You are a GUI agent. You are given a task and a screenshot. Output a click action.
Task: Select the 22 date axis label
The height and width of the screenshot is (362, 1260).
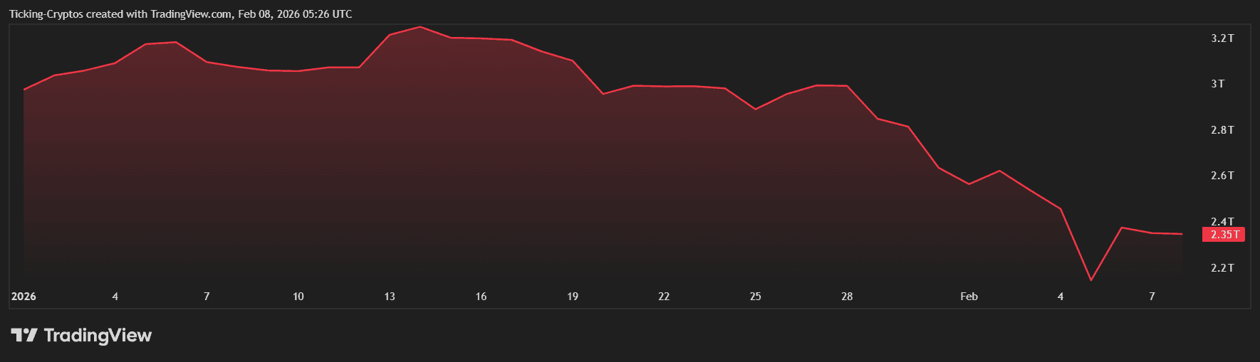(664, 297)
